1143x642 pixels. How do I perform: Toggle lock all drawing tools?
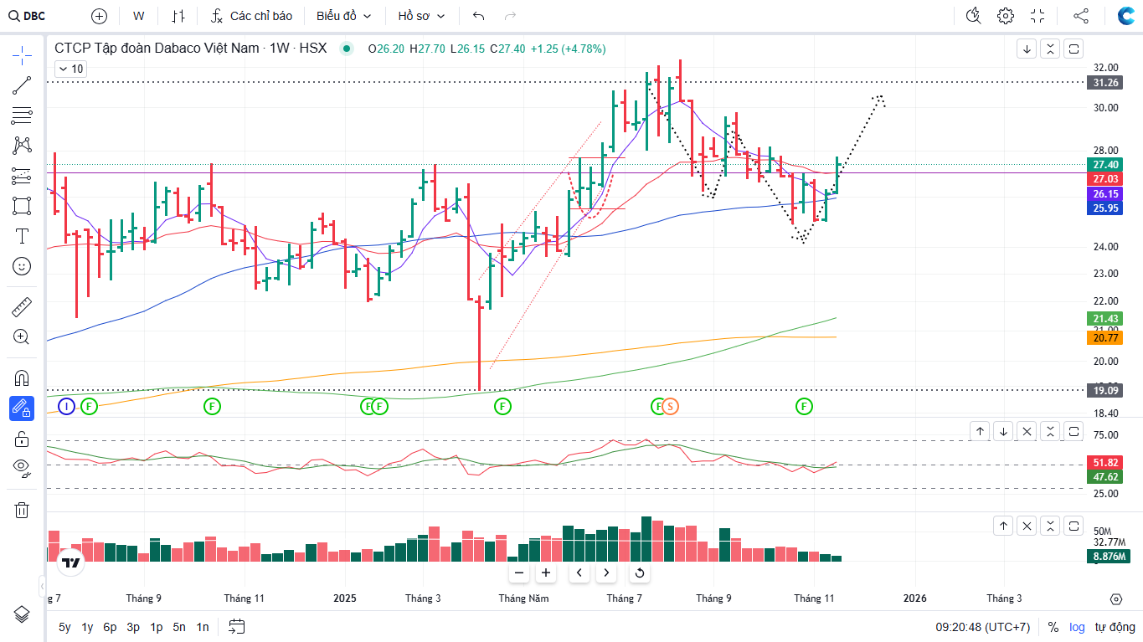[22, 439]
